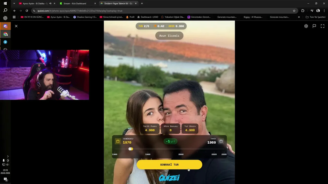Screen dimensions: 328x184
Task: Open the Telegram taskbar icon
Action: coord(5,42)
